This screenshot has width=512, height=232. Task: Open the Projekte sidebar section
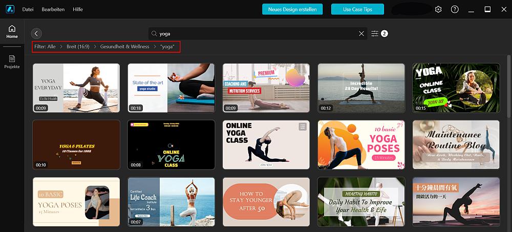[12, 62]
